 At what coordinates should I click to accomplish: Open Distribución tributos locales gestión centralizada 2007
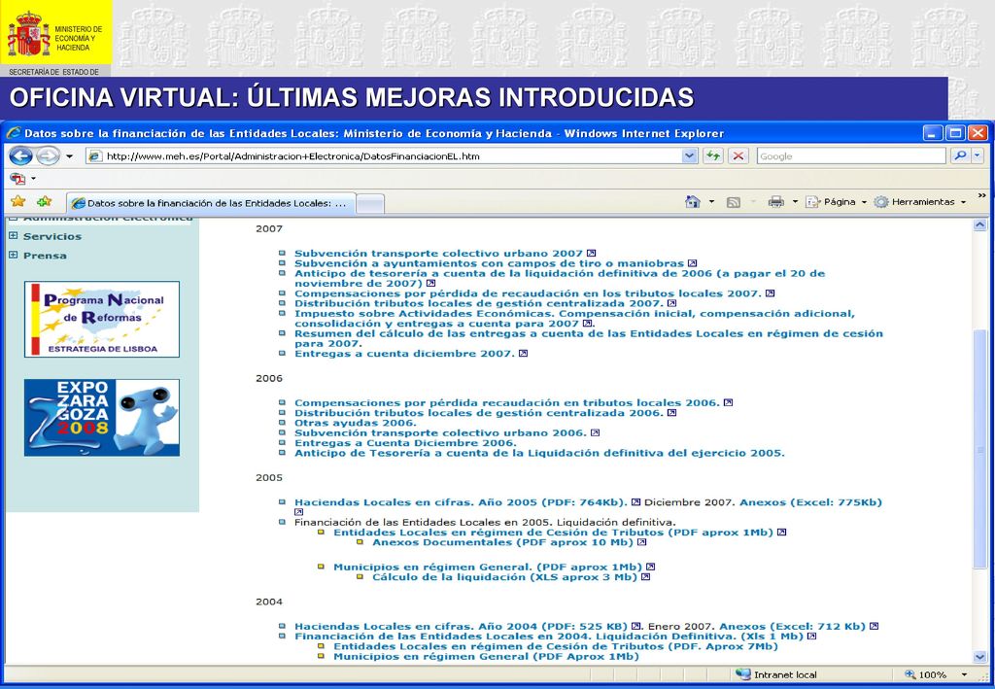point(479,303)
